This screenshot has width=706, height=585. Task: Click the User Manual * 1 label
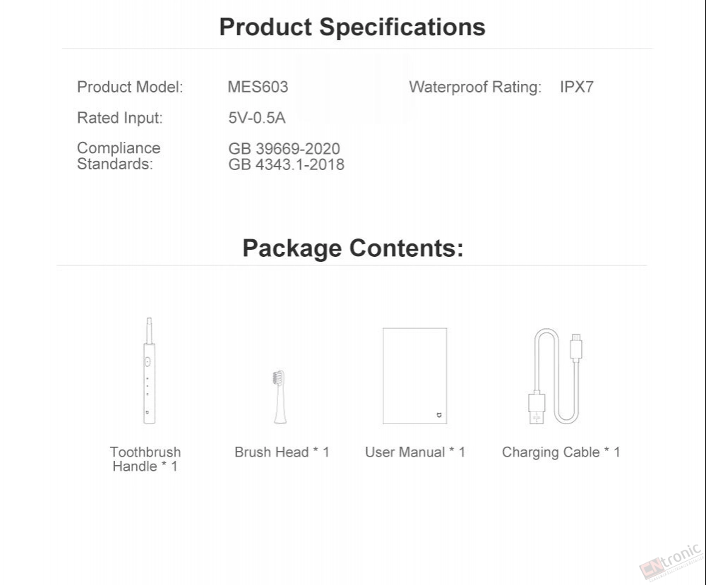coord(414,452)
